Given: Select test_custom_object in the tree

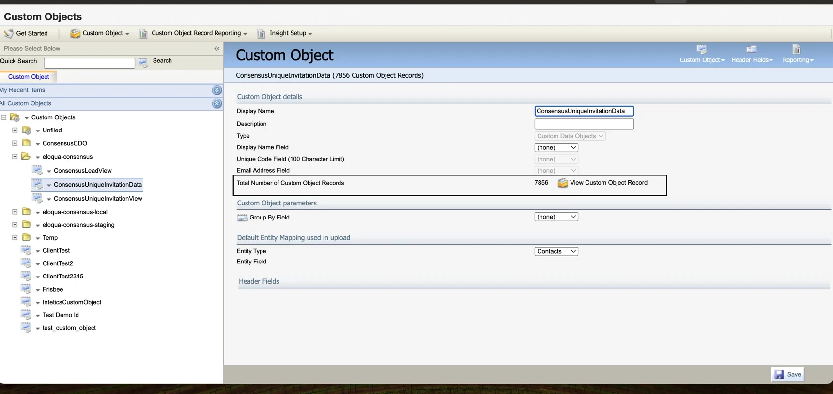Looking at the screenshot, I should point(69,328).
